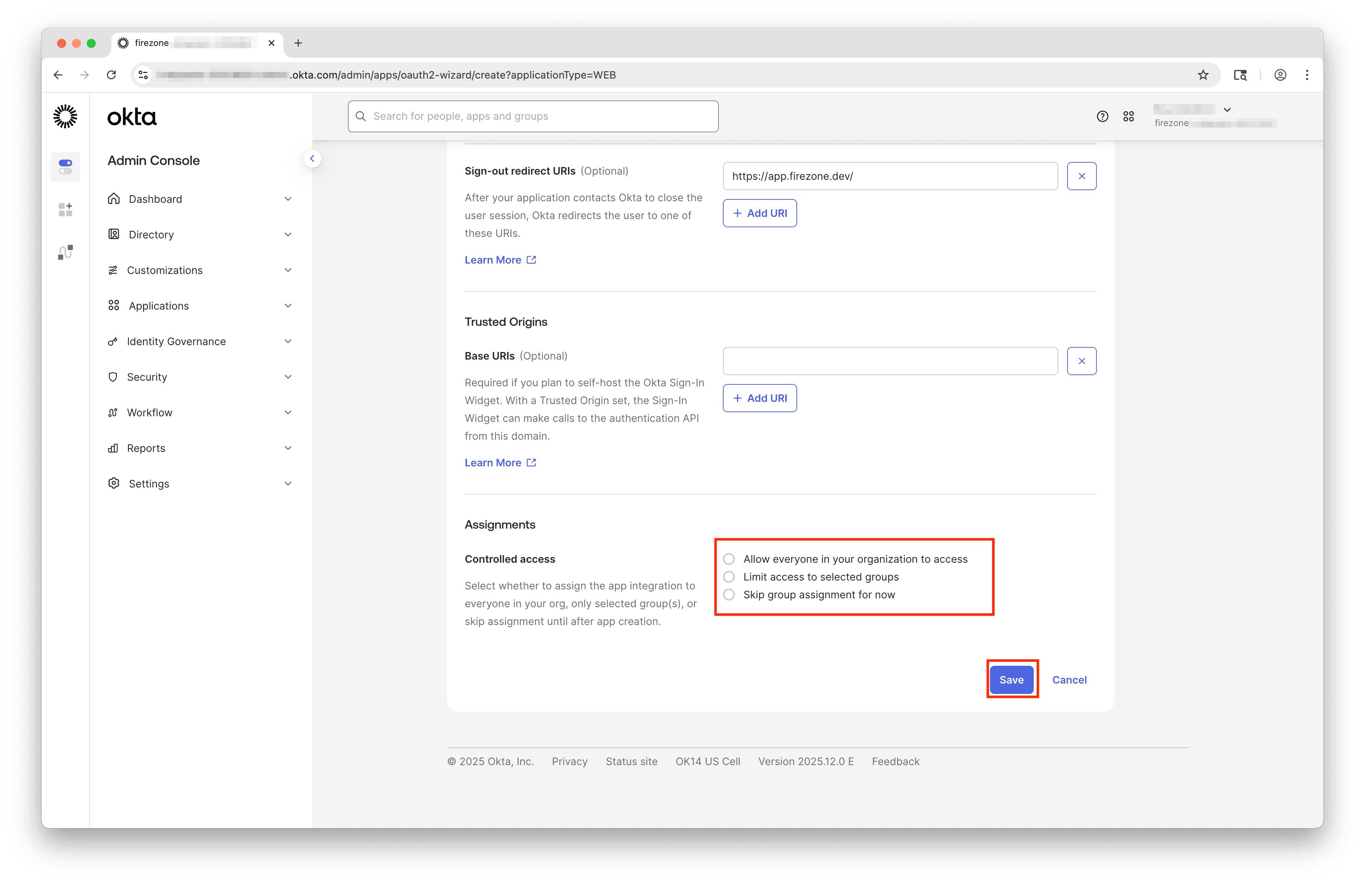Select Allow everyone in your organization to access
The width and height of the screenshot is (1365, 883).
tap(729, 559)
